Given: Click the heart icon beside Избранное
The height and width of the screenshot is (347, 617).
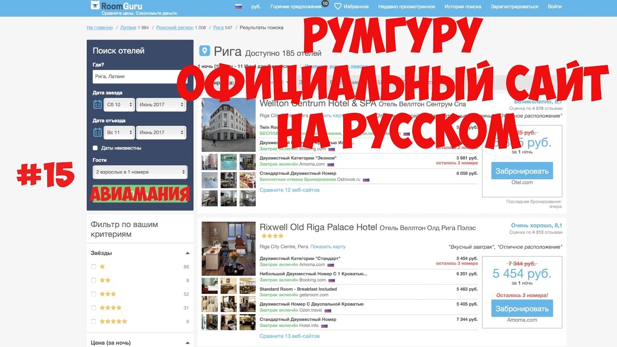Looking at the screenshot, I should [338, 7].
